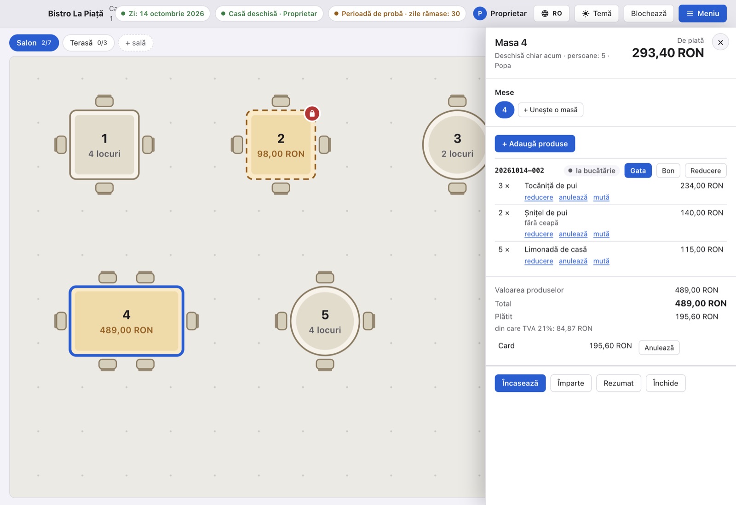Click + Unește o masă button
The image size is (736, 505).
[551, 110]
